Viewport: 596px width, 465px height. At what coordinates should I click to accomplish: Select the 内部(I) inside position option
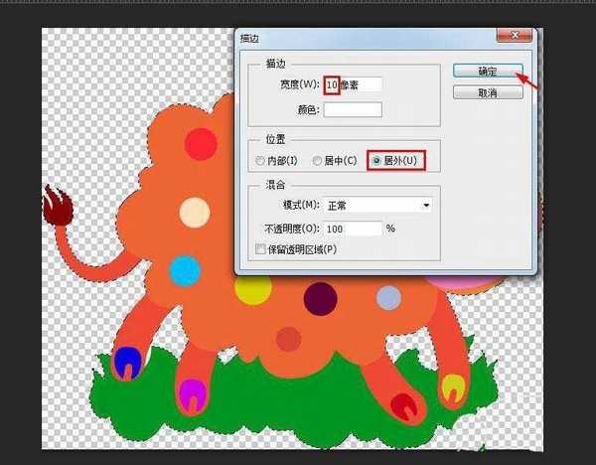(x=260, y=160)
